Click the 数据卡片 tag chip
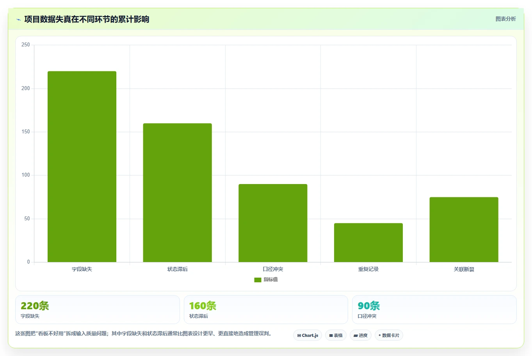 389,335
